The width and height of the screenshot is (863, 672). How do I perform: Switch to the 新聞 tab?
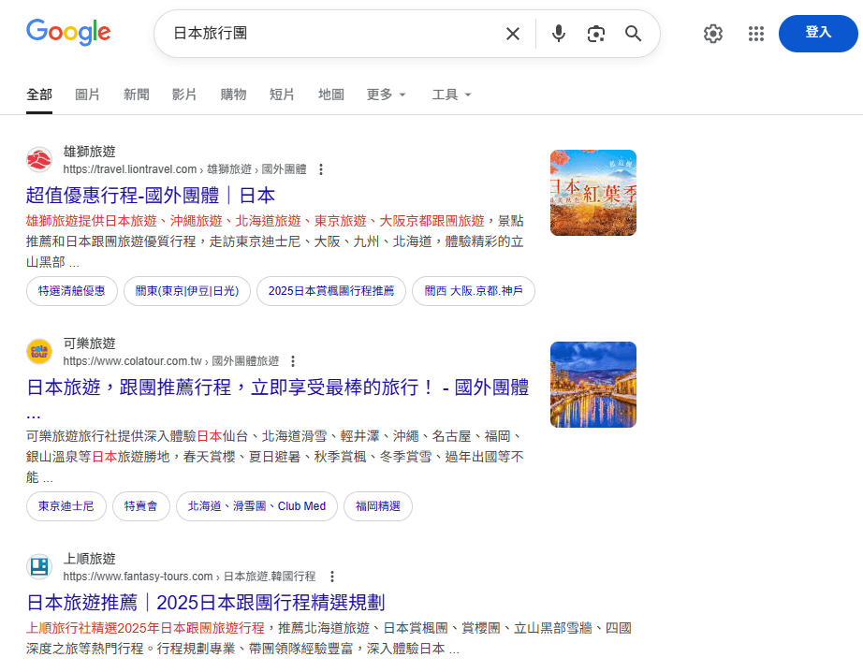tap(136, 95)
